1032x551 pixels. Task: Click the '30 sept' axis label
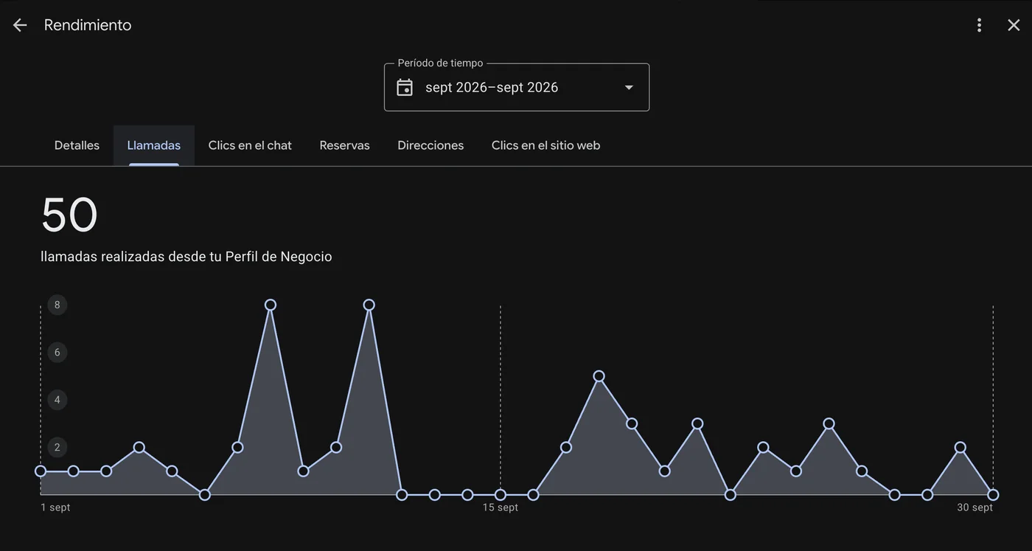pyautogui.click(x=975, y=507)
